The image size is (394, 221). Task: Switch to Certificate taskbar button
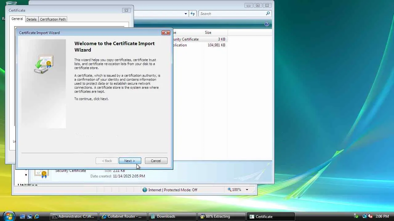tap(271, 216)
